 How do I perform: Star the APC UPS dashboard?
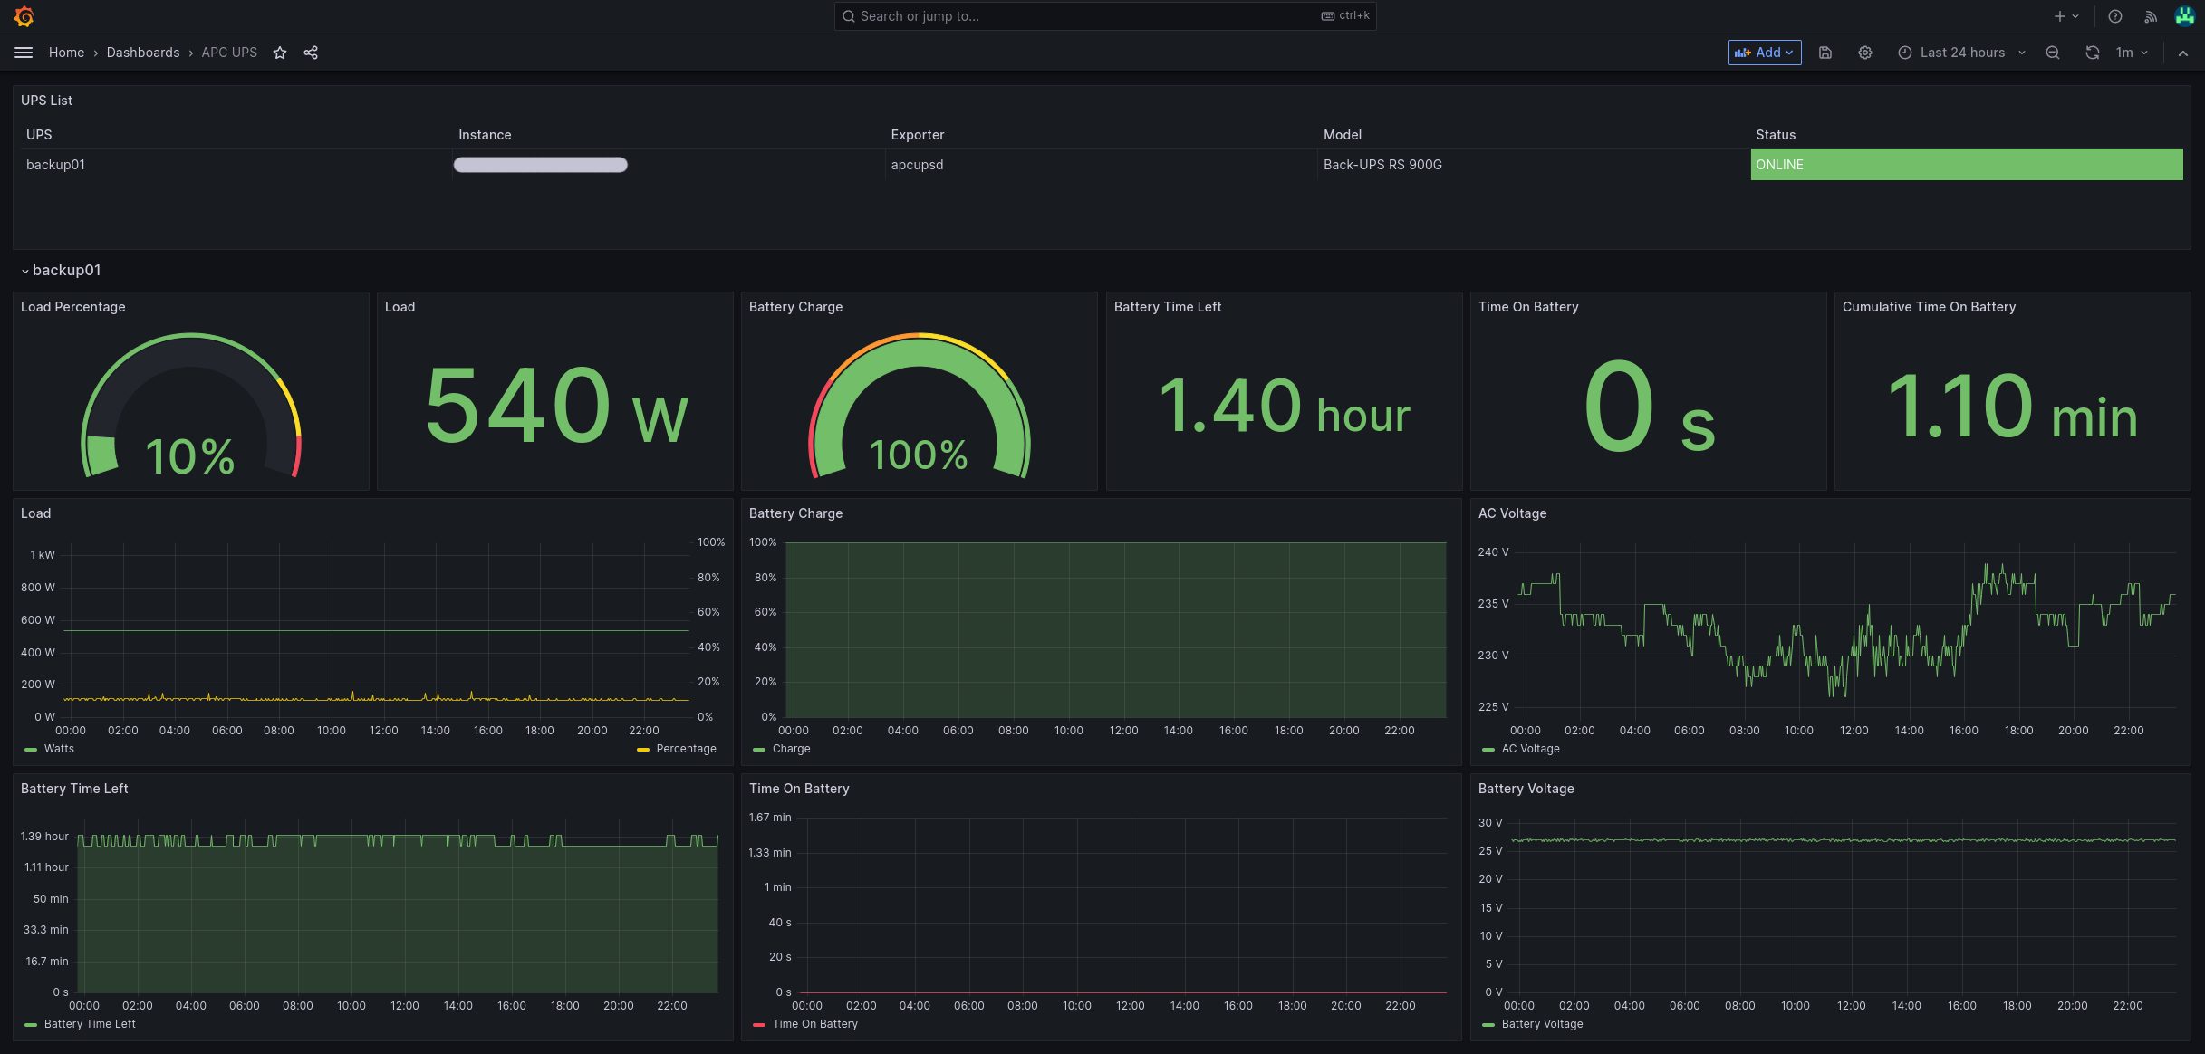(280, 53)
